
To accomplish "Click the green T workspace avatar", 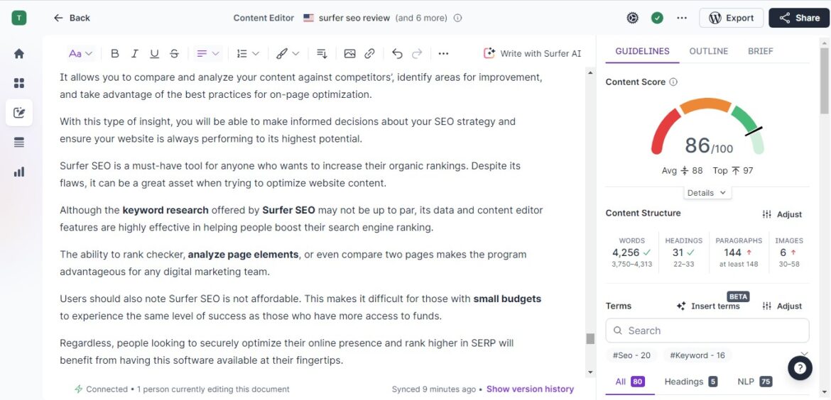I will point(19,18).
